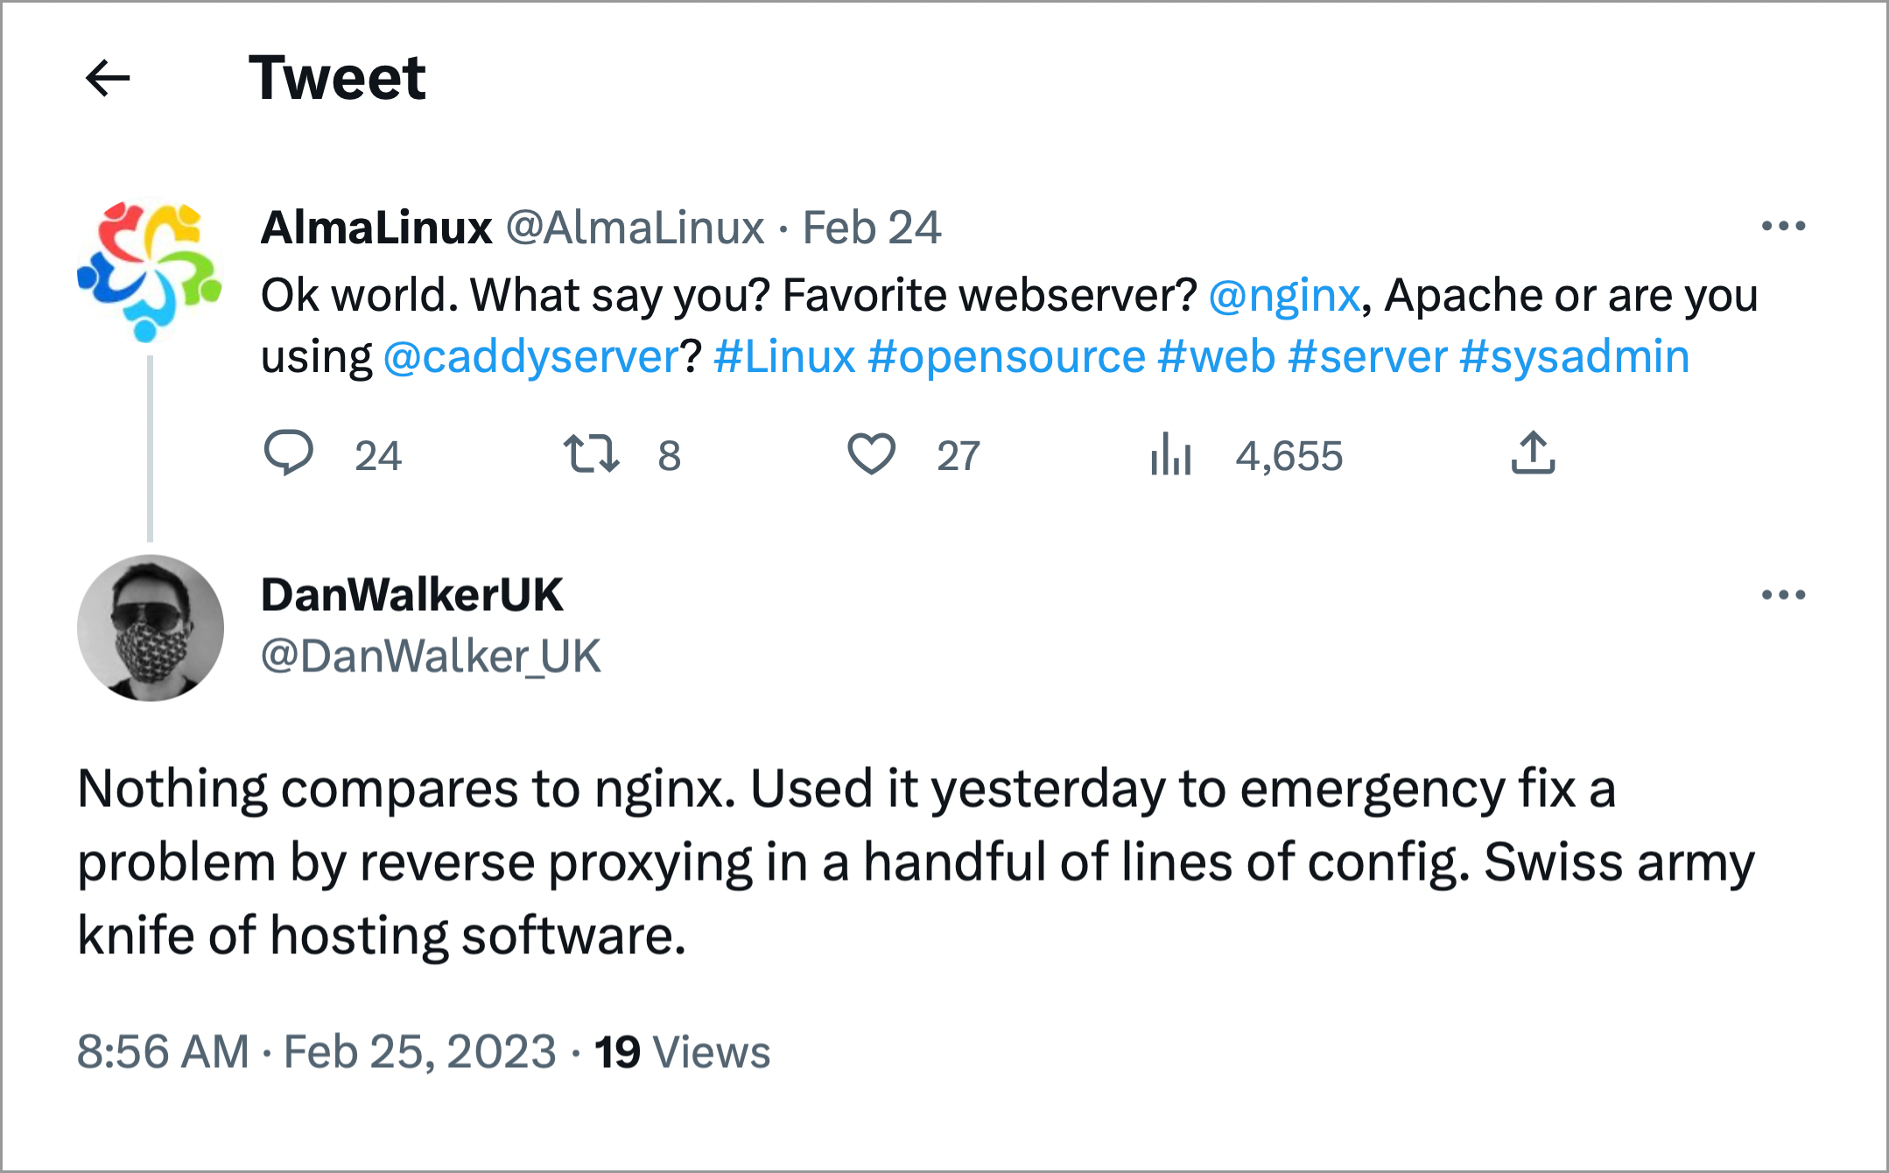The image size is (1889, 1173).
Task: Browse the #sysadmin hashtag
Action: (1574, 357)
